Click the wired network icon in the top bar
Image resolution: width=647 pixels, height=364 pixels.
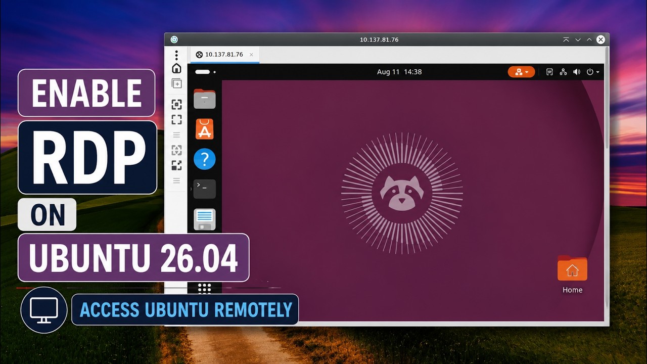tap(563, 72)
